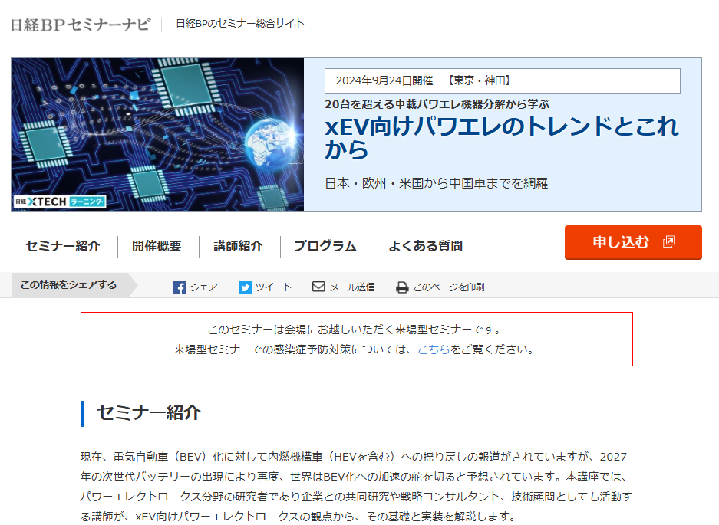Follow the こちら infection-prevention link

pyautogui.click(x=434, y=349)
